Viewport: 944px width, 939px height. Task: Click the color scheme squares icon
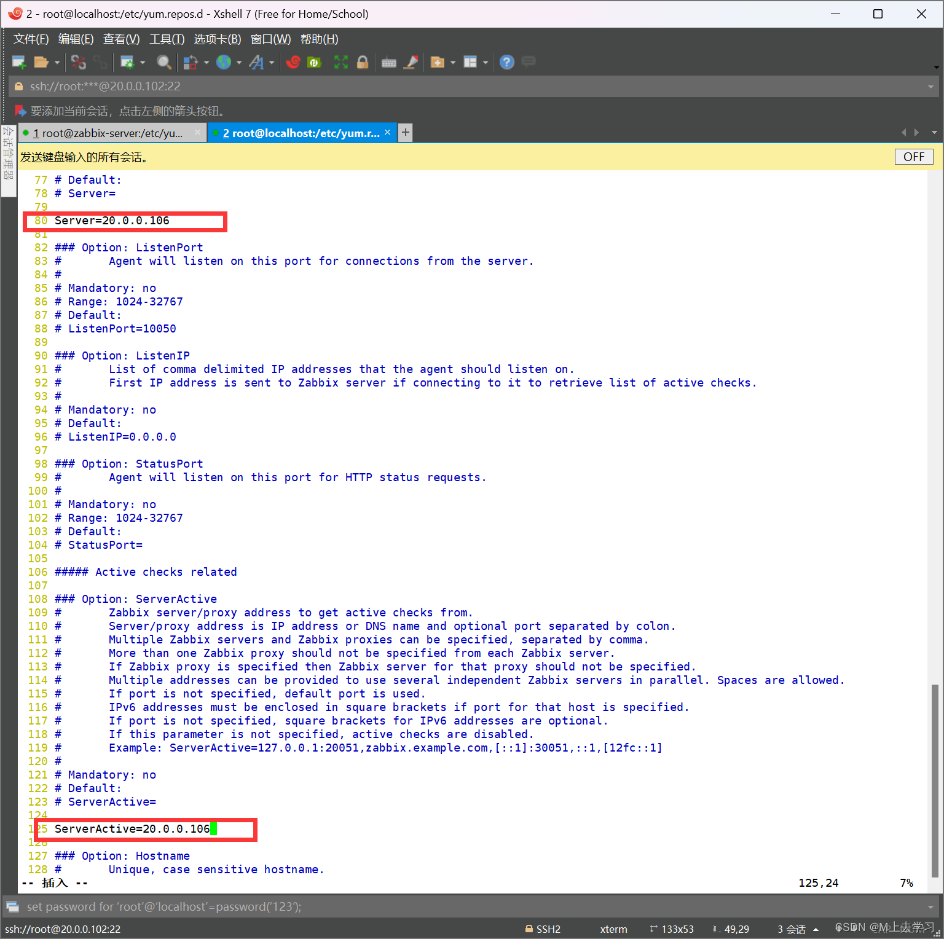click(x=191, y=62)
